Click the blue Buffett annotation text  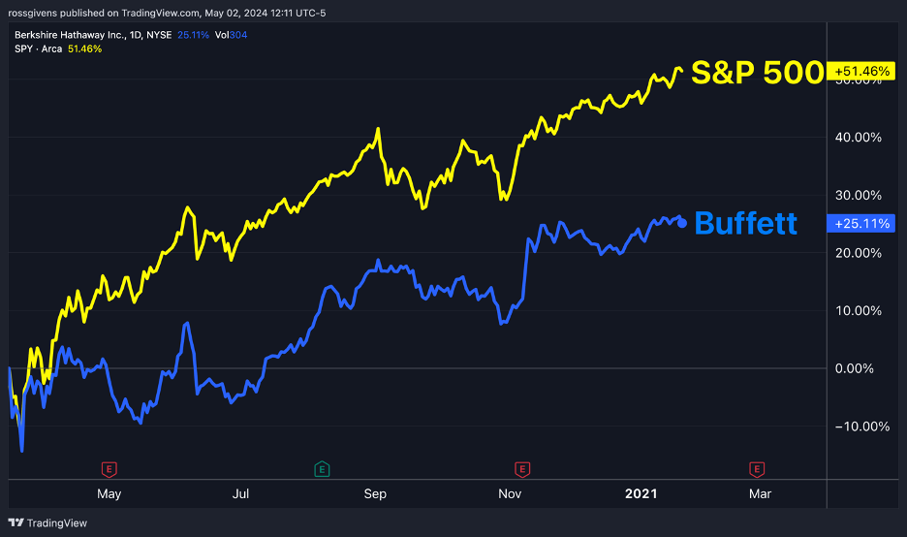[745, 223]
